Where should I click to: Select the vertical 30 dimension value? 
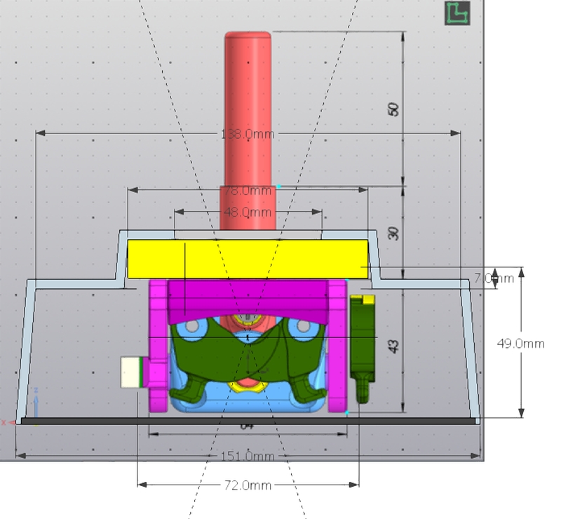pos(393,234)
